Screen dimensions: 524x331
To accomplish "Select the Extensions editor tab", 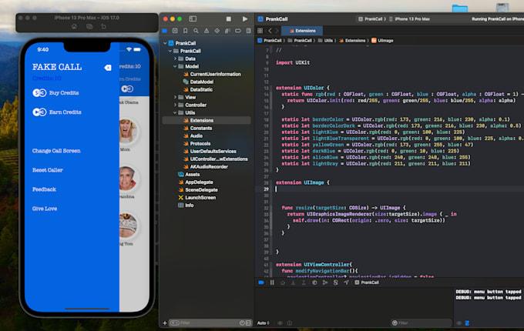I will [x=301, y=30].
